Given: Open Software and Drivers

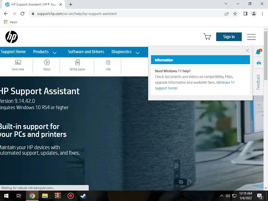Looking at the screenshot, I should click(86, 52).
